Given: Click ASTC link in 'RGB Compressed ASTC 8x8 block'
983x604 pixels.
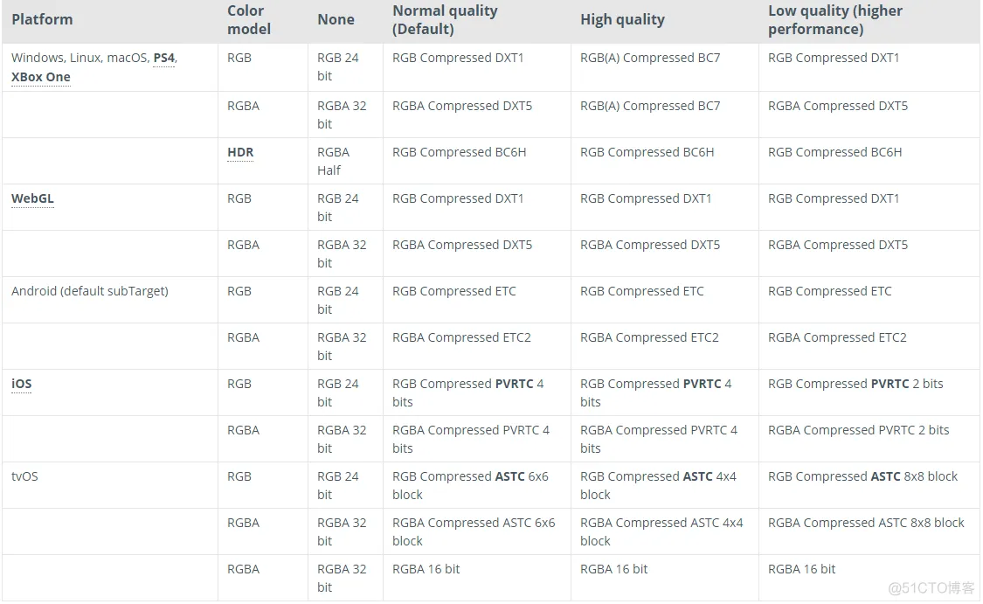Looking at the screenshot, I should click(885, 476).
